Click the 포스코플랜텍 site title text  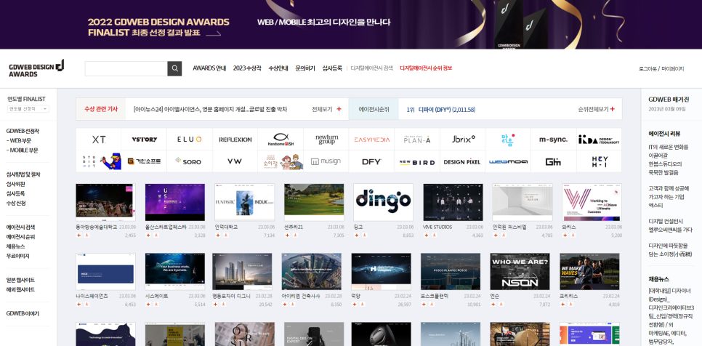point(435,297)
